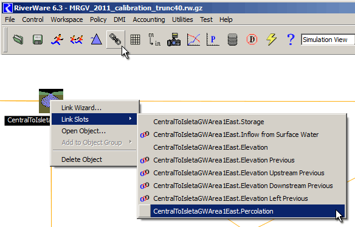The width and height of the screenshot is (355, 227).
Task: Click link icon beside Inflow from Surface Water
Action: (145, 134)
